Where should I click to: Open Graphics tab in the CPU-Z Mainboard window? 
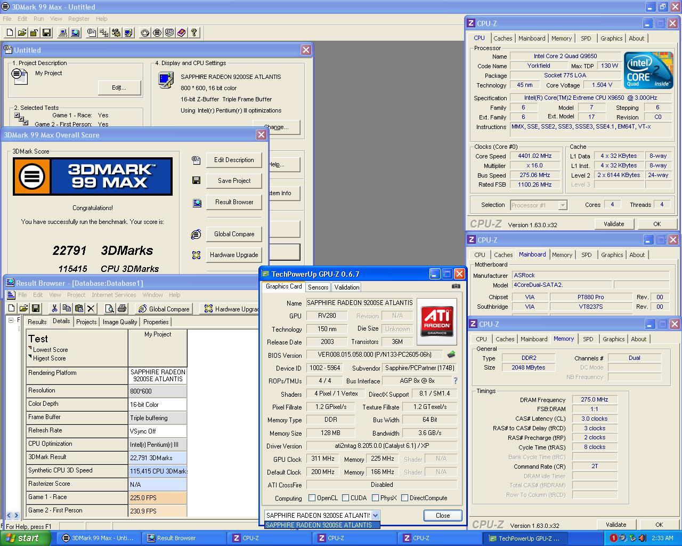pyautogui.click(x=612, y=255)
